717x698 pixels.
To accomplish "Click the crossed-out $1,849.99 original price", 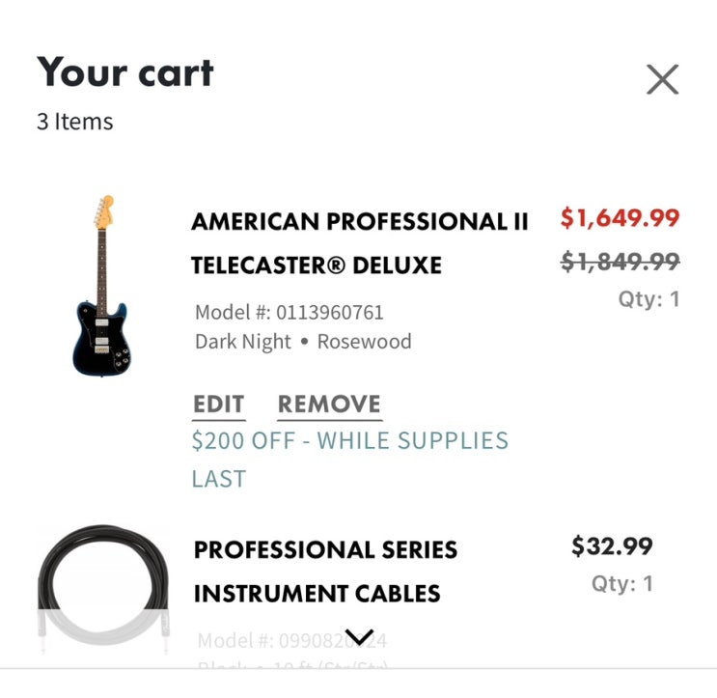I will pos(620,261).
